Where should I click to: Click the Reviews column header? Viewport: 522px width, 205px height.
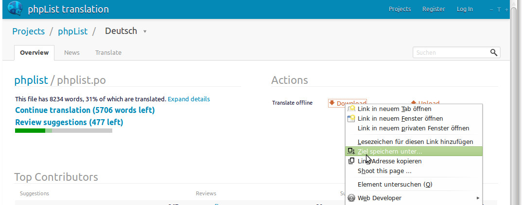tap(206, 193)
